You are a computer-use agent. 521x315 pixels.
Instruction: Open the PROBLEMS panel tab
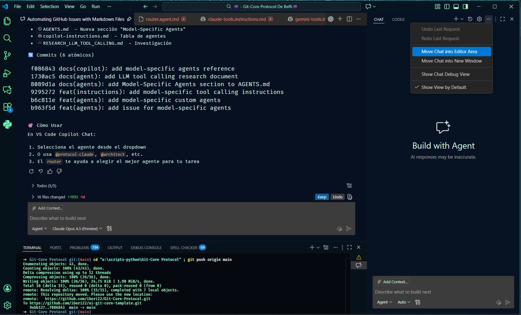84,248
